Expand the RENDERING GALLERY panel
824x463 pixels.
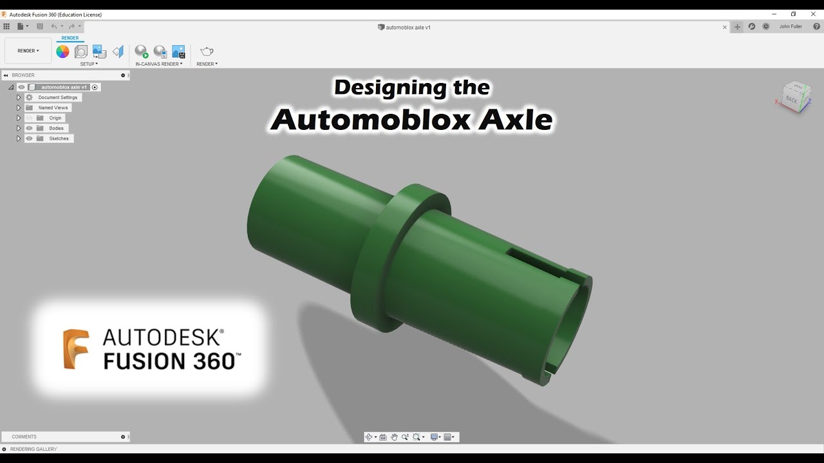(4, 449)
